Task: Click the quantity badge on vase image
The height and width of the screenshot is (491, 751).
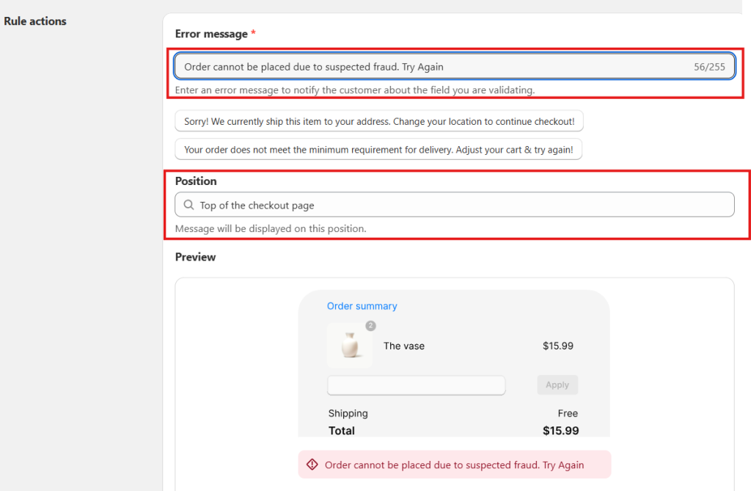Action: tap(370, 326)
